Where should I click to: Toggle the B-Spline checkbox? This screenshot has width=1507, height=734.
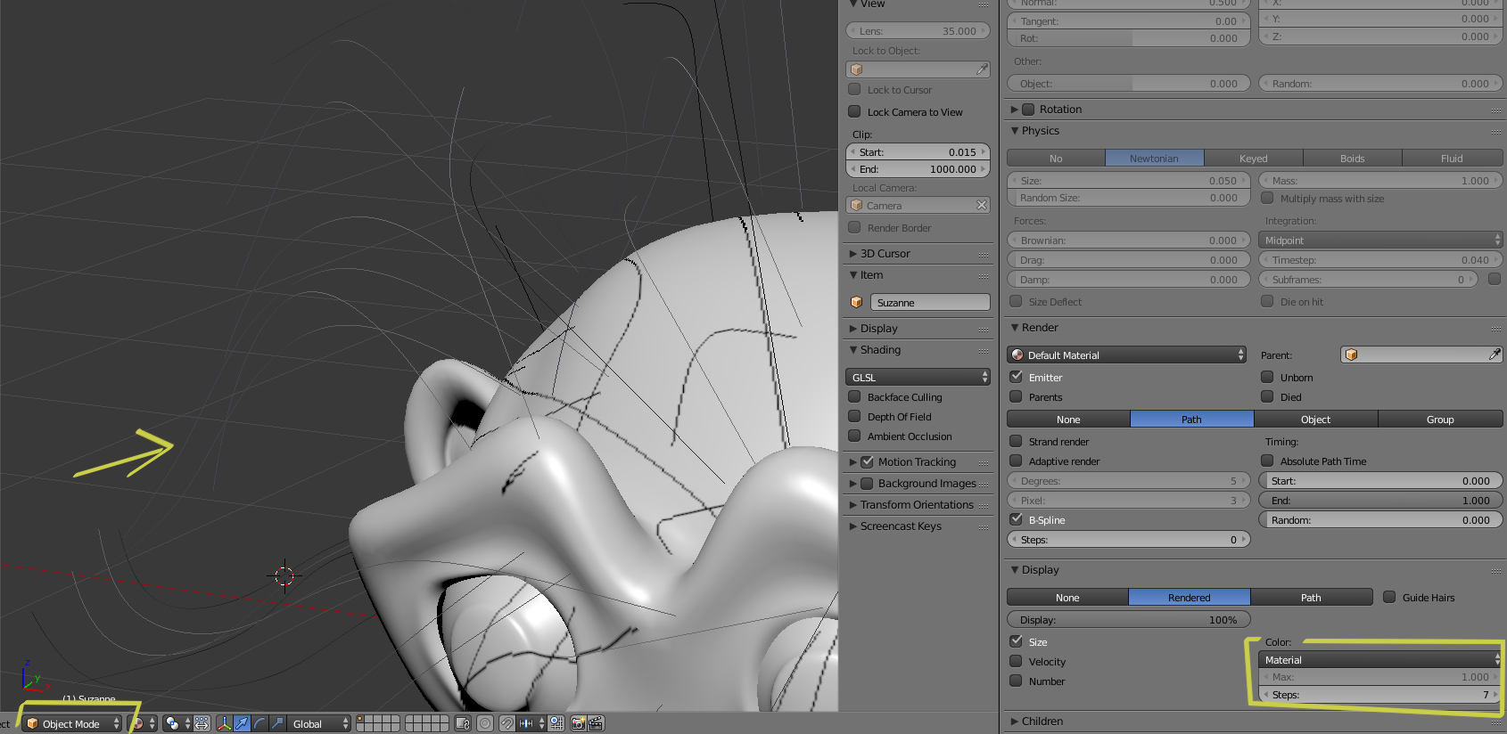click(x=1016, y=519)
